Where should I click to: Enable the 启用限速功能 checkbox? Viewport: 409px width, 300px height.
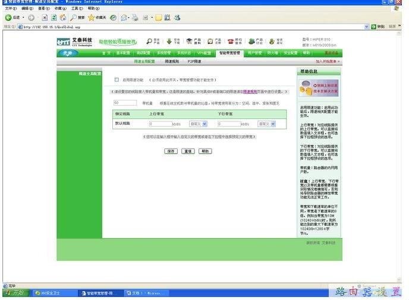(117, 80)
